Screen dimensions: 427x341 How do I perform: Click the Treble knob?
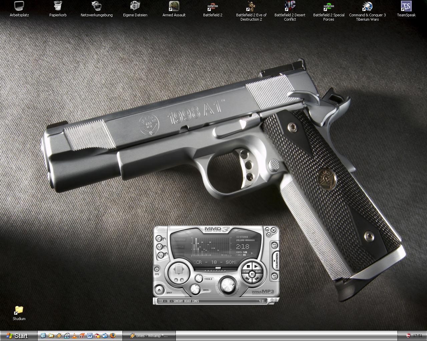(x=199, y=278)
